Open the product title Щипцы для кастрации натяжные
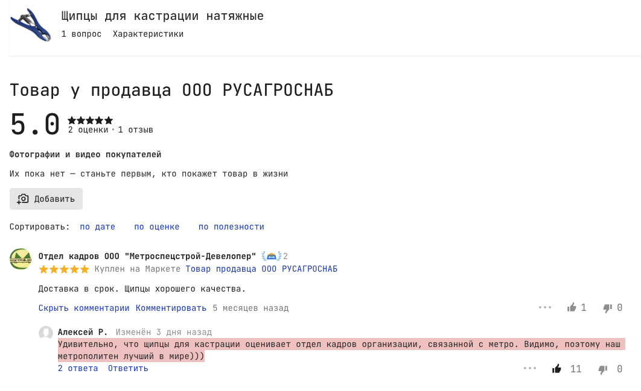Viewport: 641px width, 391px height. pyautogui.click(x=162, y=16)
